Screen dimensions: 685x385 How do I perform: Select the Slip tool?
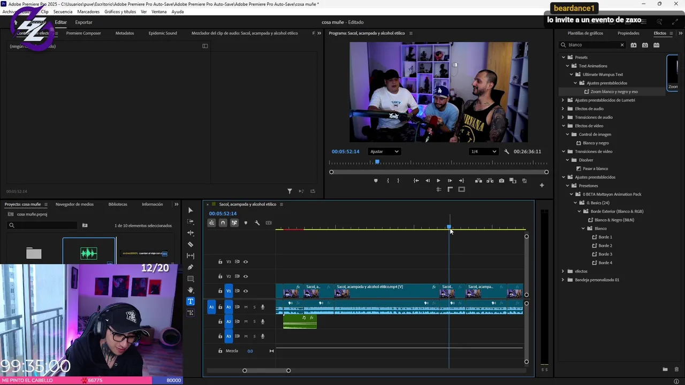click(191, 256)
